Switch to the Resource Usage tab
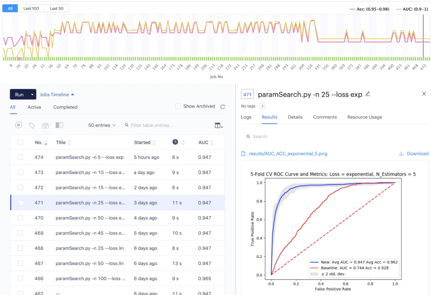The width and height of the screenshot is (431, 295). click(x=365, y=117)
